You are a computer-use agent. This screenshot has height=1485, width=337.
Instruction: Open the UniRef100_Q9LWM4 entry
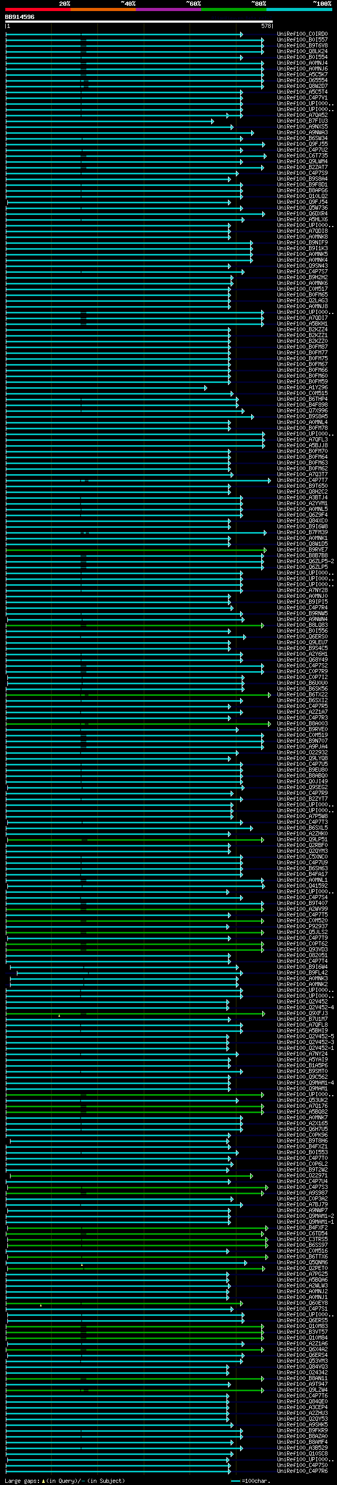(x=302, y=161)
